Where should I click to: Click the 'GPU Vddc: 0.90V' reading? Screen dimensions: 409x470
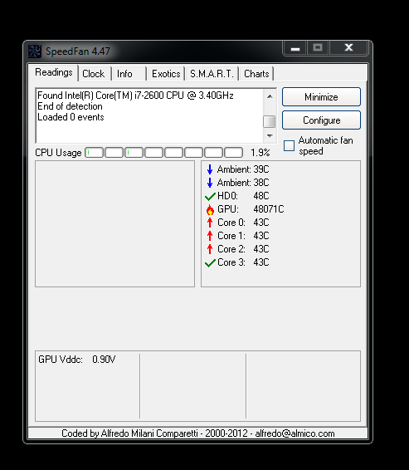(x=77, y=360)
